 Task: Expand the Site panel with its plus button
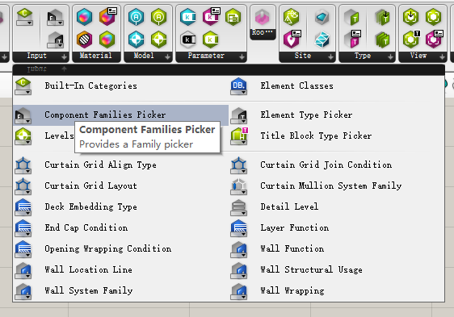tap(330, 57)
